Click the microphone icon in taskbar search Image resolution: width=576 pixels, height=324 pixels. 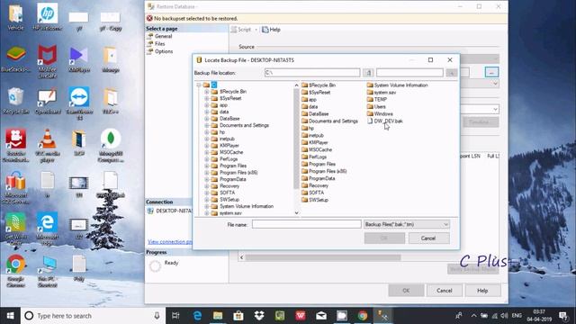coord(157,316)
